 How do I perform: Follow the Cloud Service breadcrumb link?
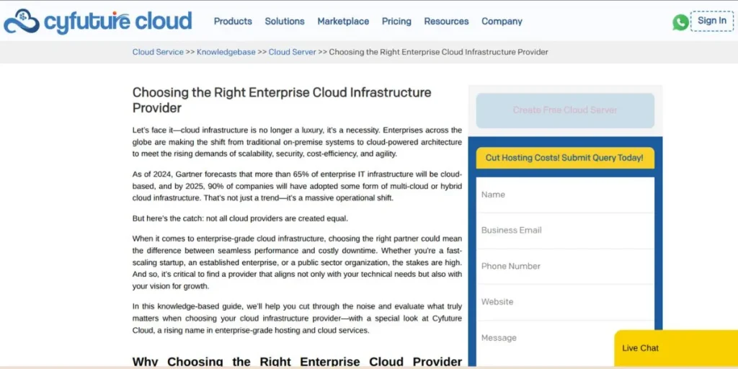point(158,52)
